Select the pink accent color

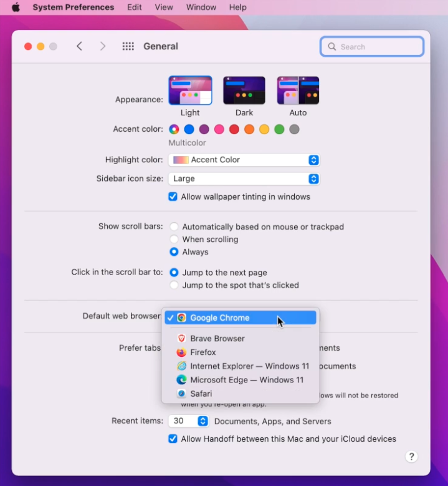tap(219, 129)
